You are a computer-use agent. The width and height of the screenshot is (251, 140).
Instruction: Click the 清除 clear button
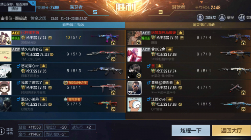click(x=15, y=9)
